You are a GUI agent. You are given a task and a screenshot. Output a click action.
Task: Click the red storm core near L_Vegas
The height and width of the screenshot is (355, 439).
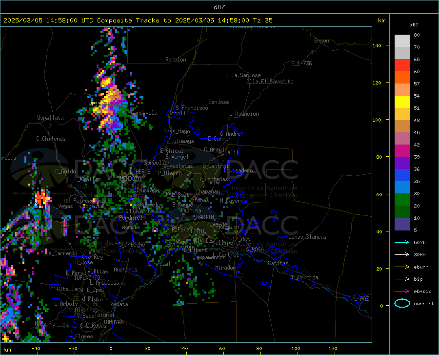pos(42,198)
